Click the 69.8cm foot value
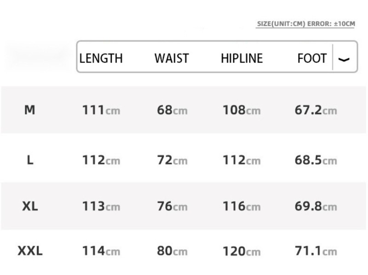368x275 pixels. point(316,206)
